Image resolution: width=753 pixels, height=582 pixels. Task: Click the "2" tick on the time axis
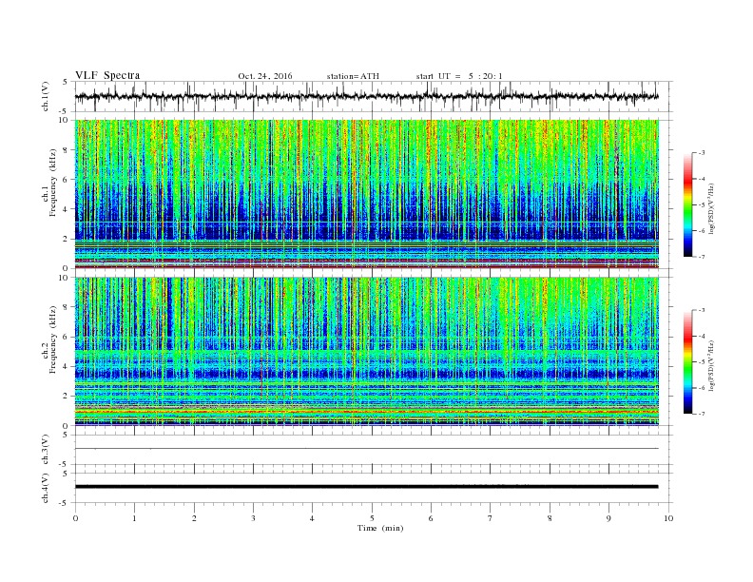coord(194,518)
